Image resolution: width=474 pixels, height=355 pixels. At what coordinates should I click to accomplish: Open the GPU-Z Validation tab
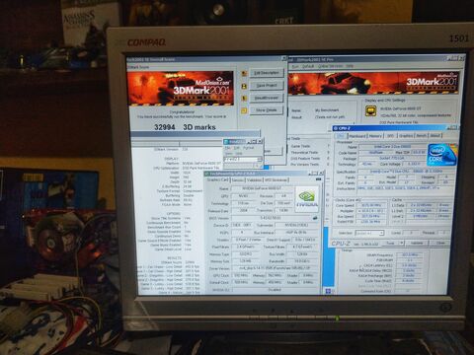click(x=254, y=180)
